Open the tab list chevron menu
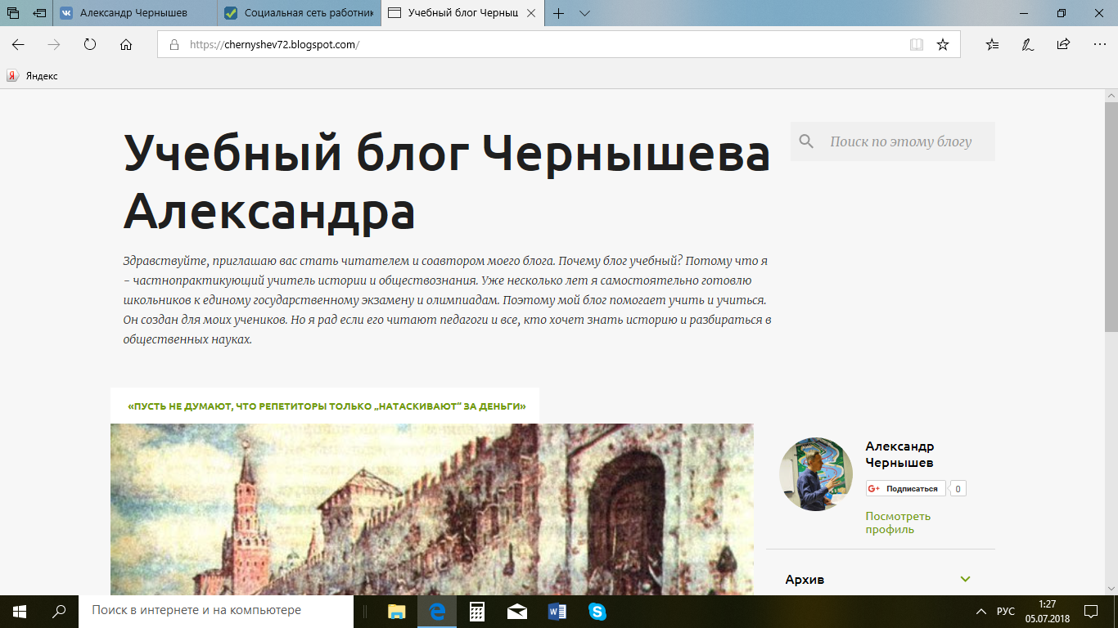The image size is (1118, 628). (584, 13)
